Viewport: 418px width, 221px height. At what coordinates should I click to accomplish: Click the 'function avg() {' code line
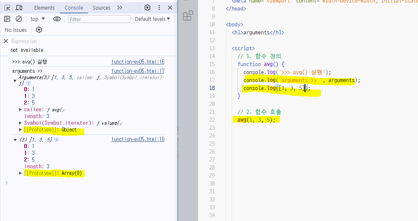click(x=261, y=64)
